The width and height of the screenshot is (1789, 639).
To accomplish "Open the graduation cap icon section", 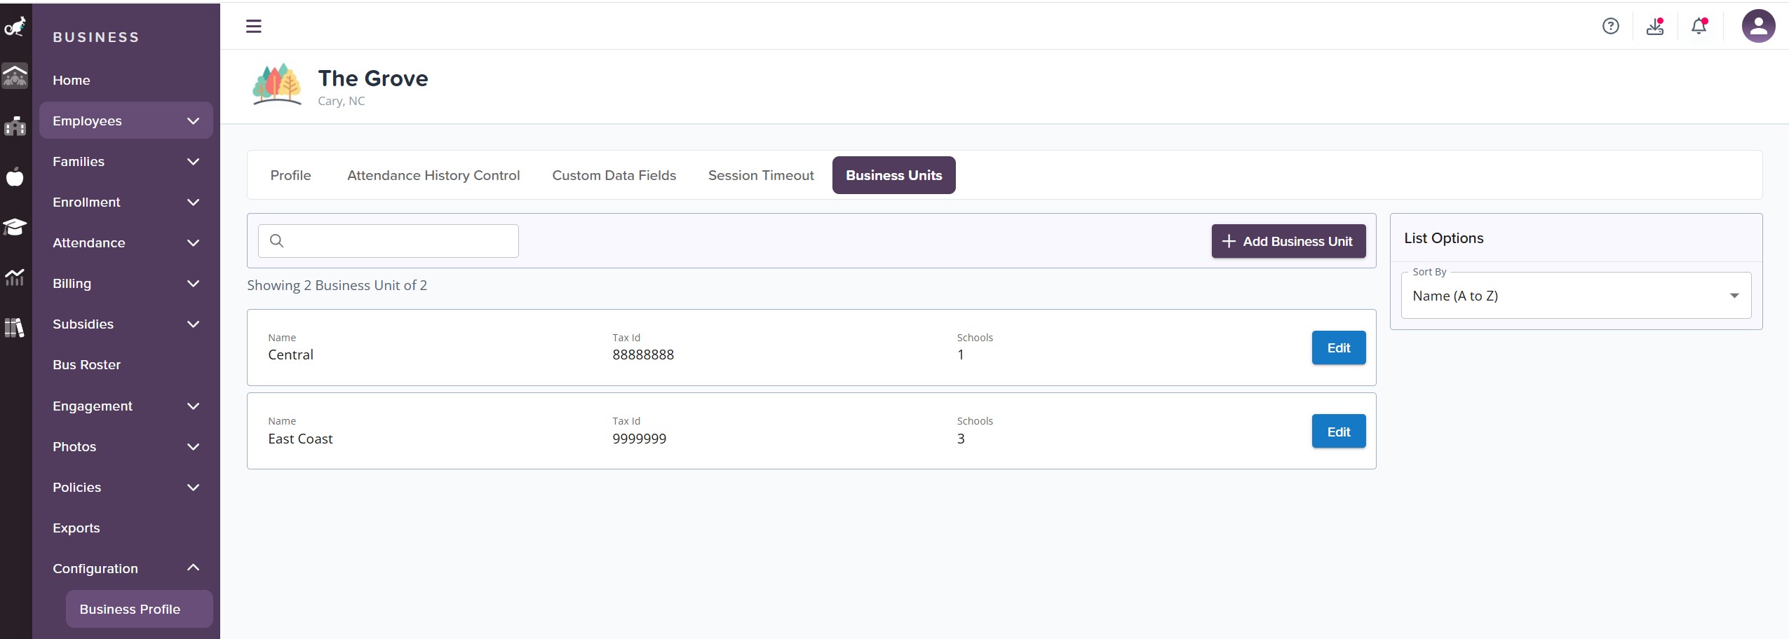I will pos(15,226).
